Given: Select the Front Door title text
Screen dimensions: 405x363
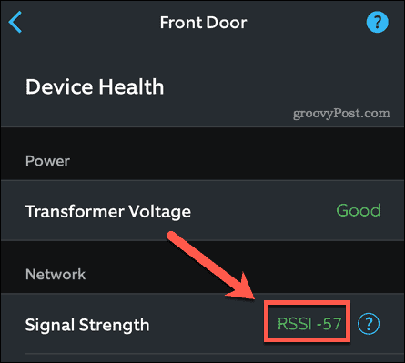Looking at the screenshot, I should (203, 23).
